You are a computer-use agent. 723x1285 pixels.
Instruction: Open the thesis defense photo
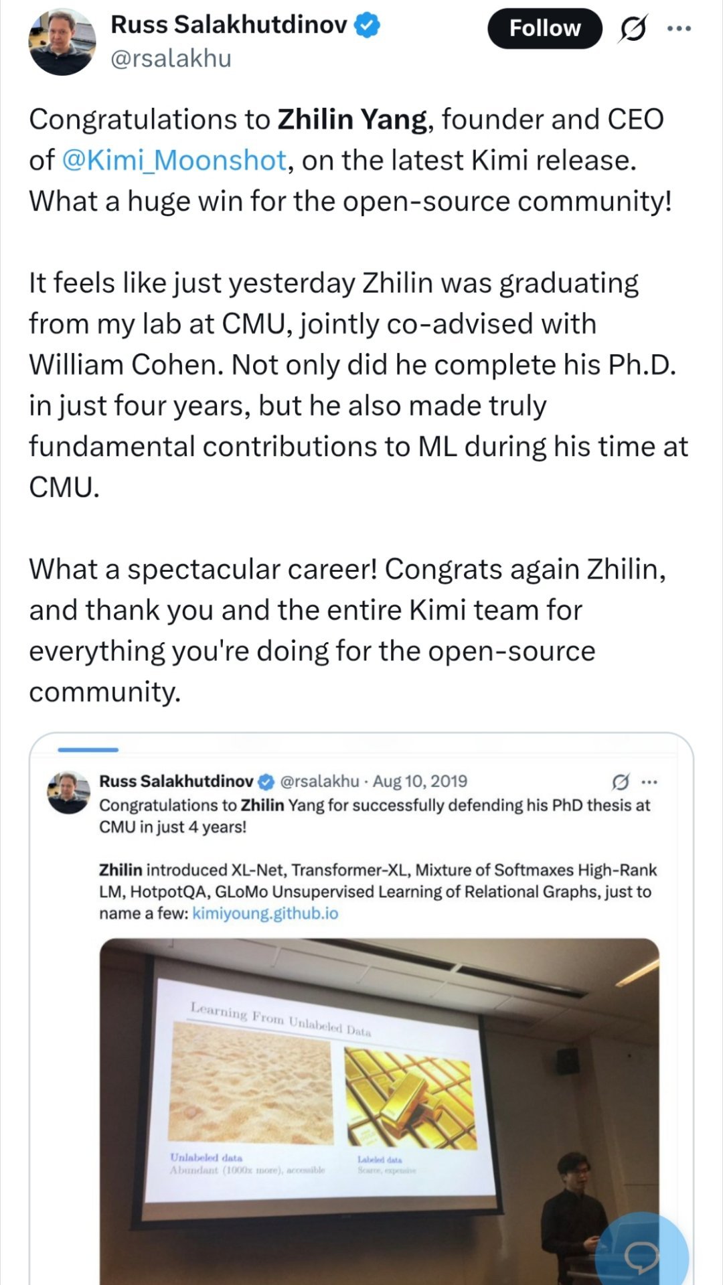380,1112
